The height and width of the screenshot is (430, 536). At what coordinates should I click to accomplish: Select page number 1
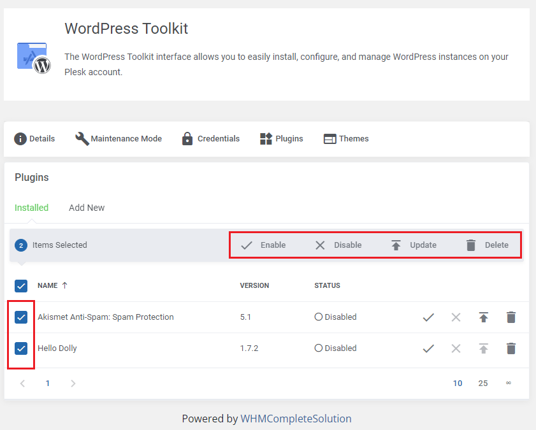[x=48, y=383]
